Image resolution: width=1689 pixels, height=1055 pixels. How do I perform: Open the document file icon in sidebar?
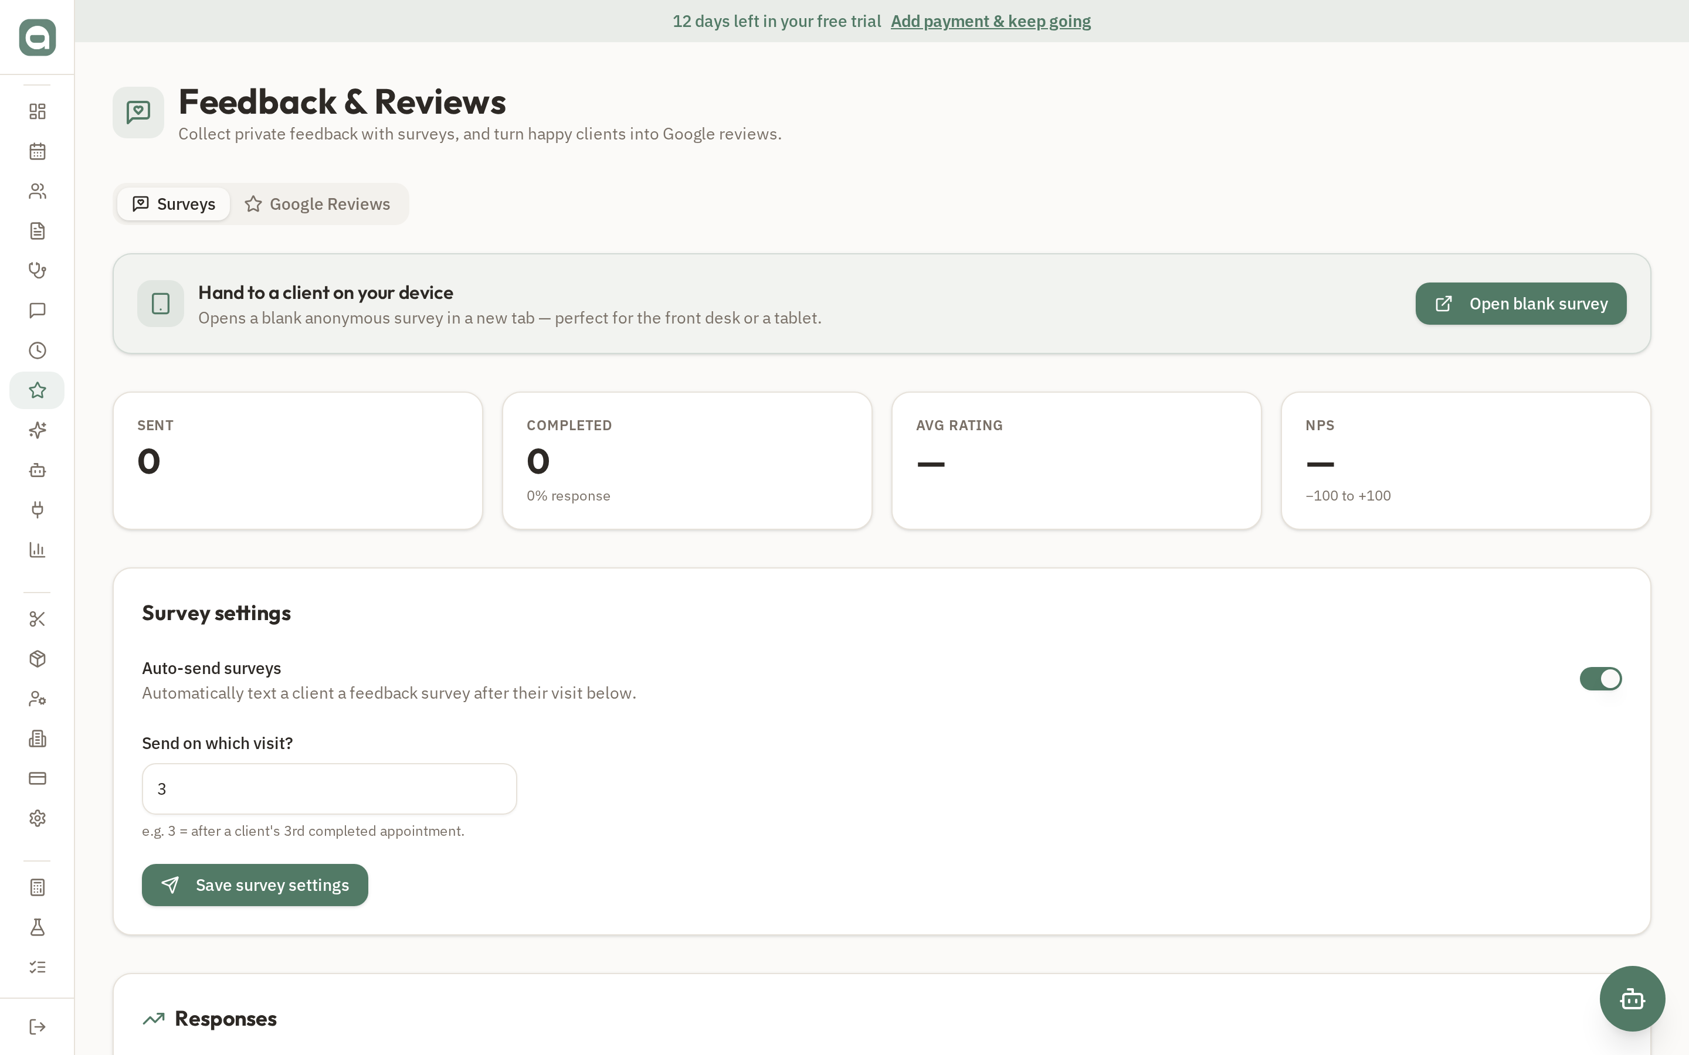37,231
